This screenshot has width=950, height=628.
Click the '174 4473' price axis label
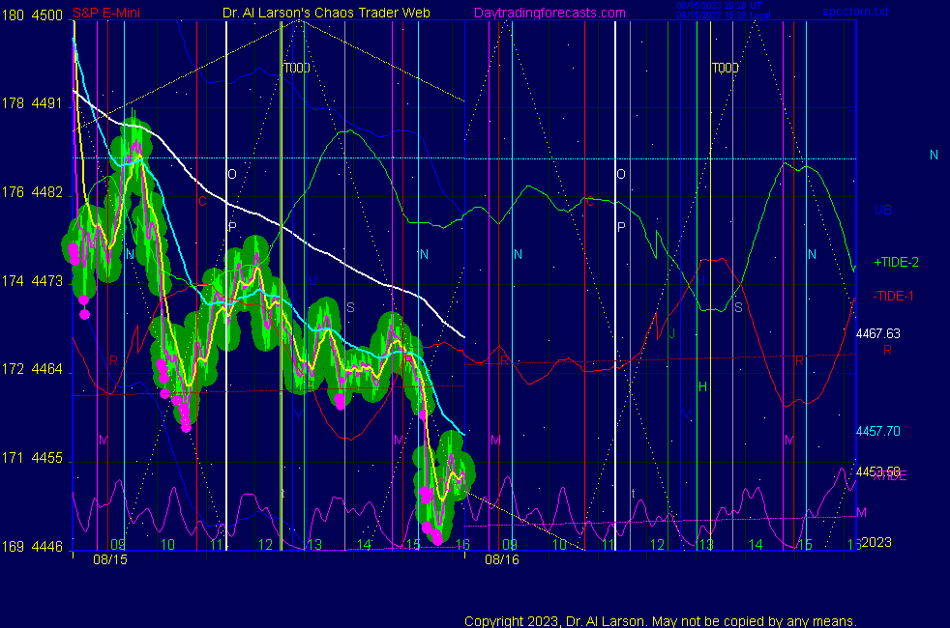click(x=33, y=281)
